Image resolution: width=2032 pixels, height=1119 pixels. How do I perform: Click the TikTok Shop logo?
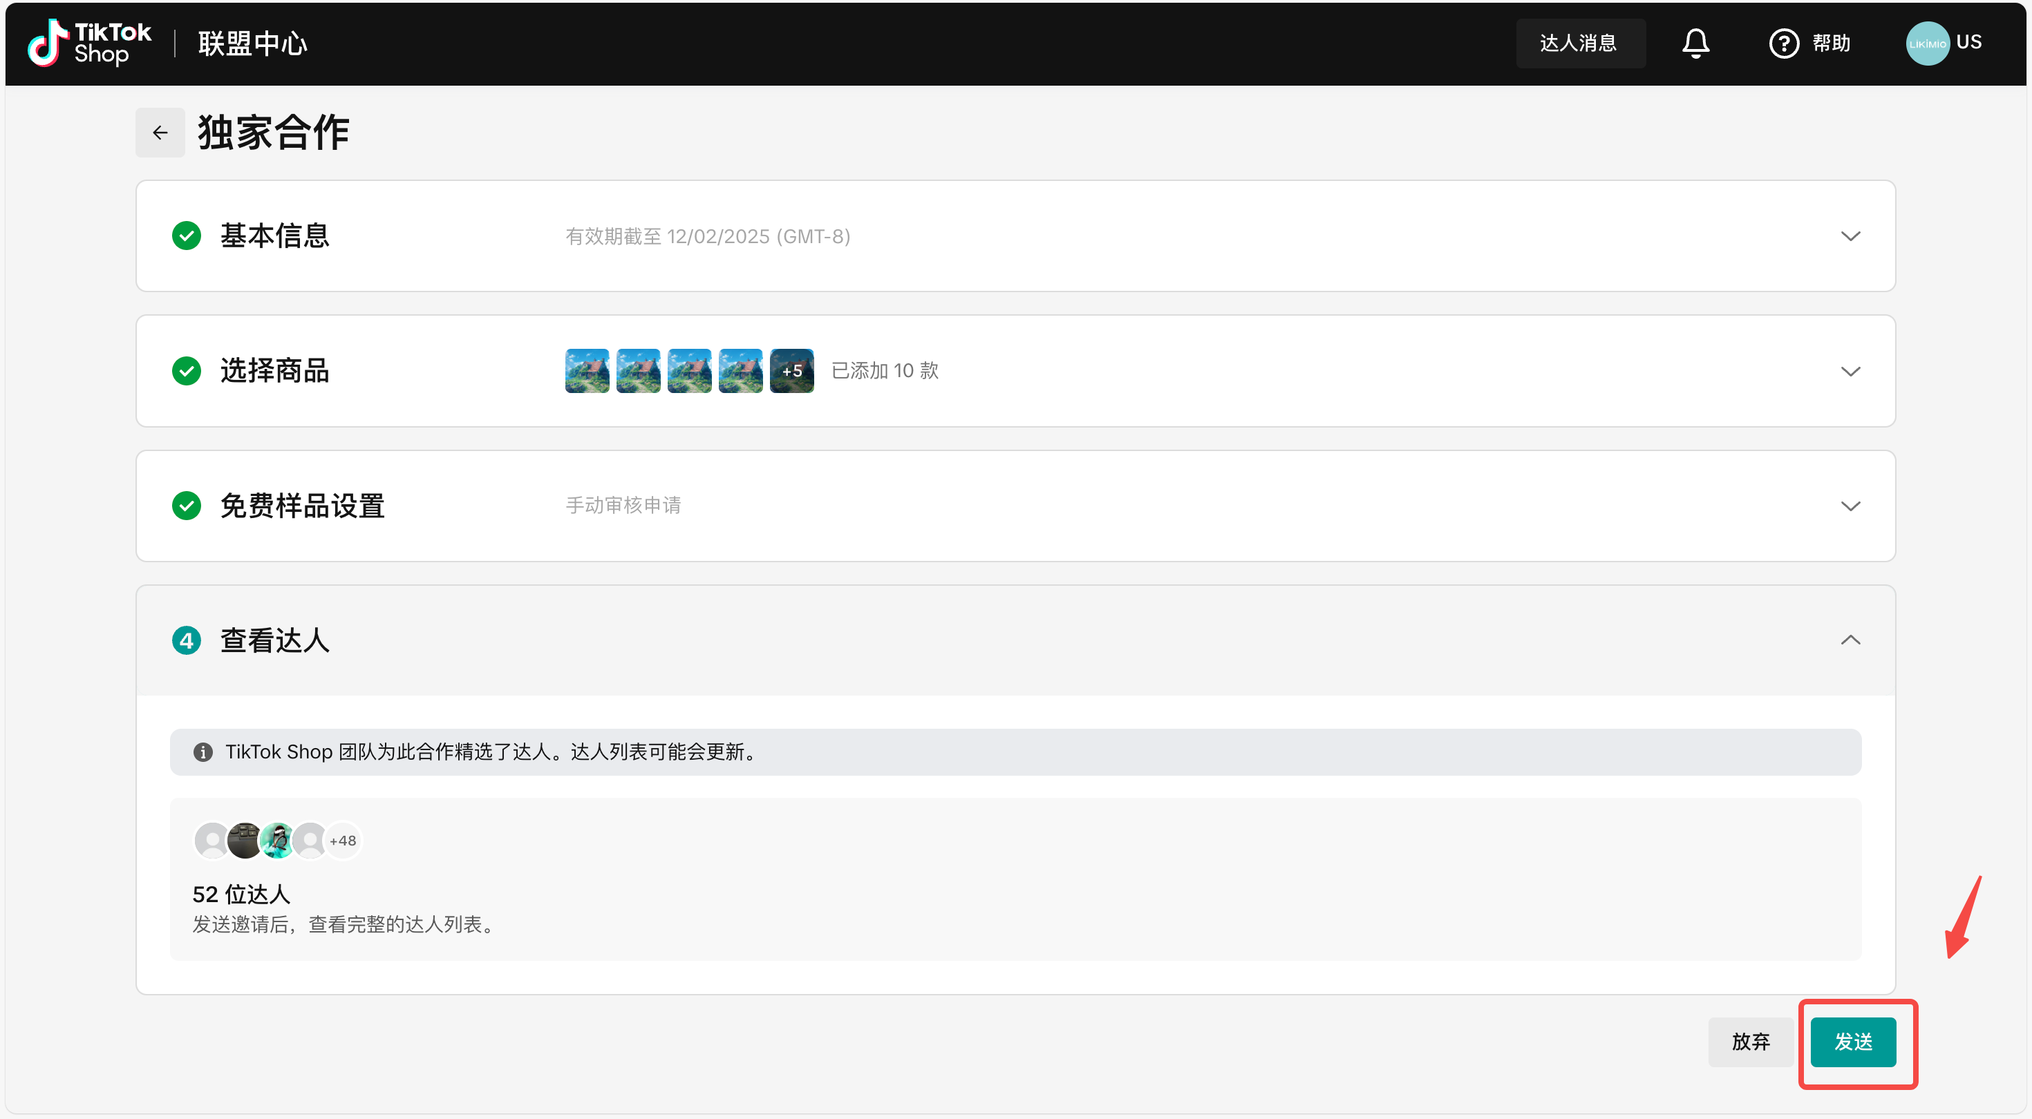[x=89, y=43]
